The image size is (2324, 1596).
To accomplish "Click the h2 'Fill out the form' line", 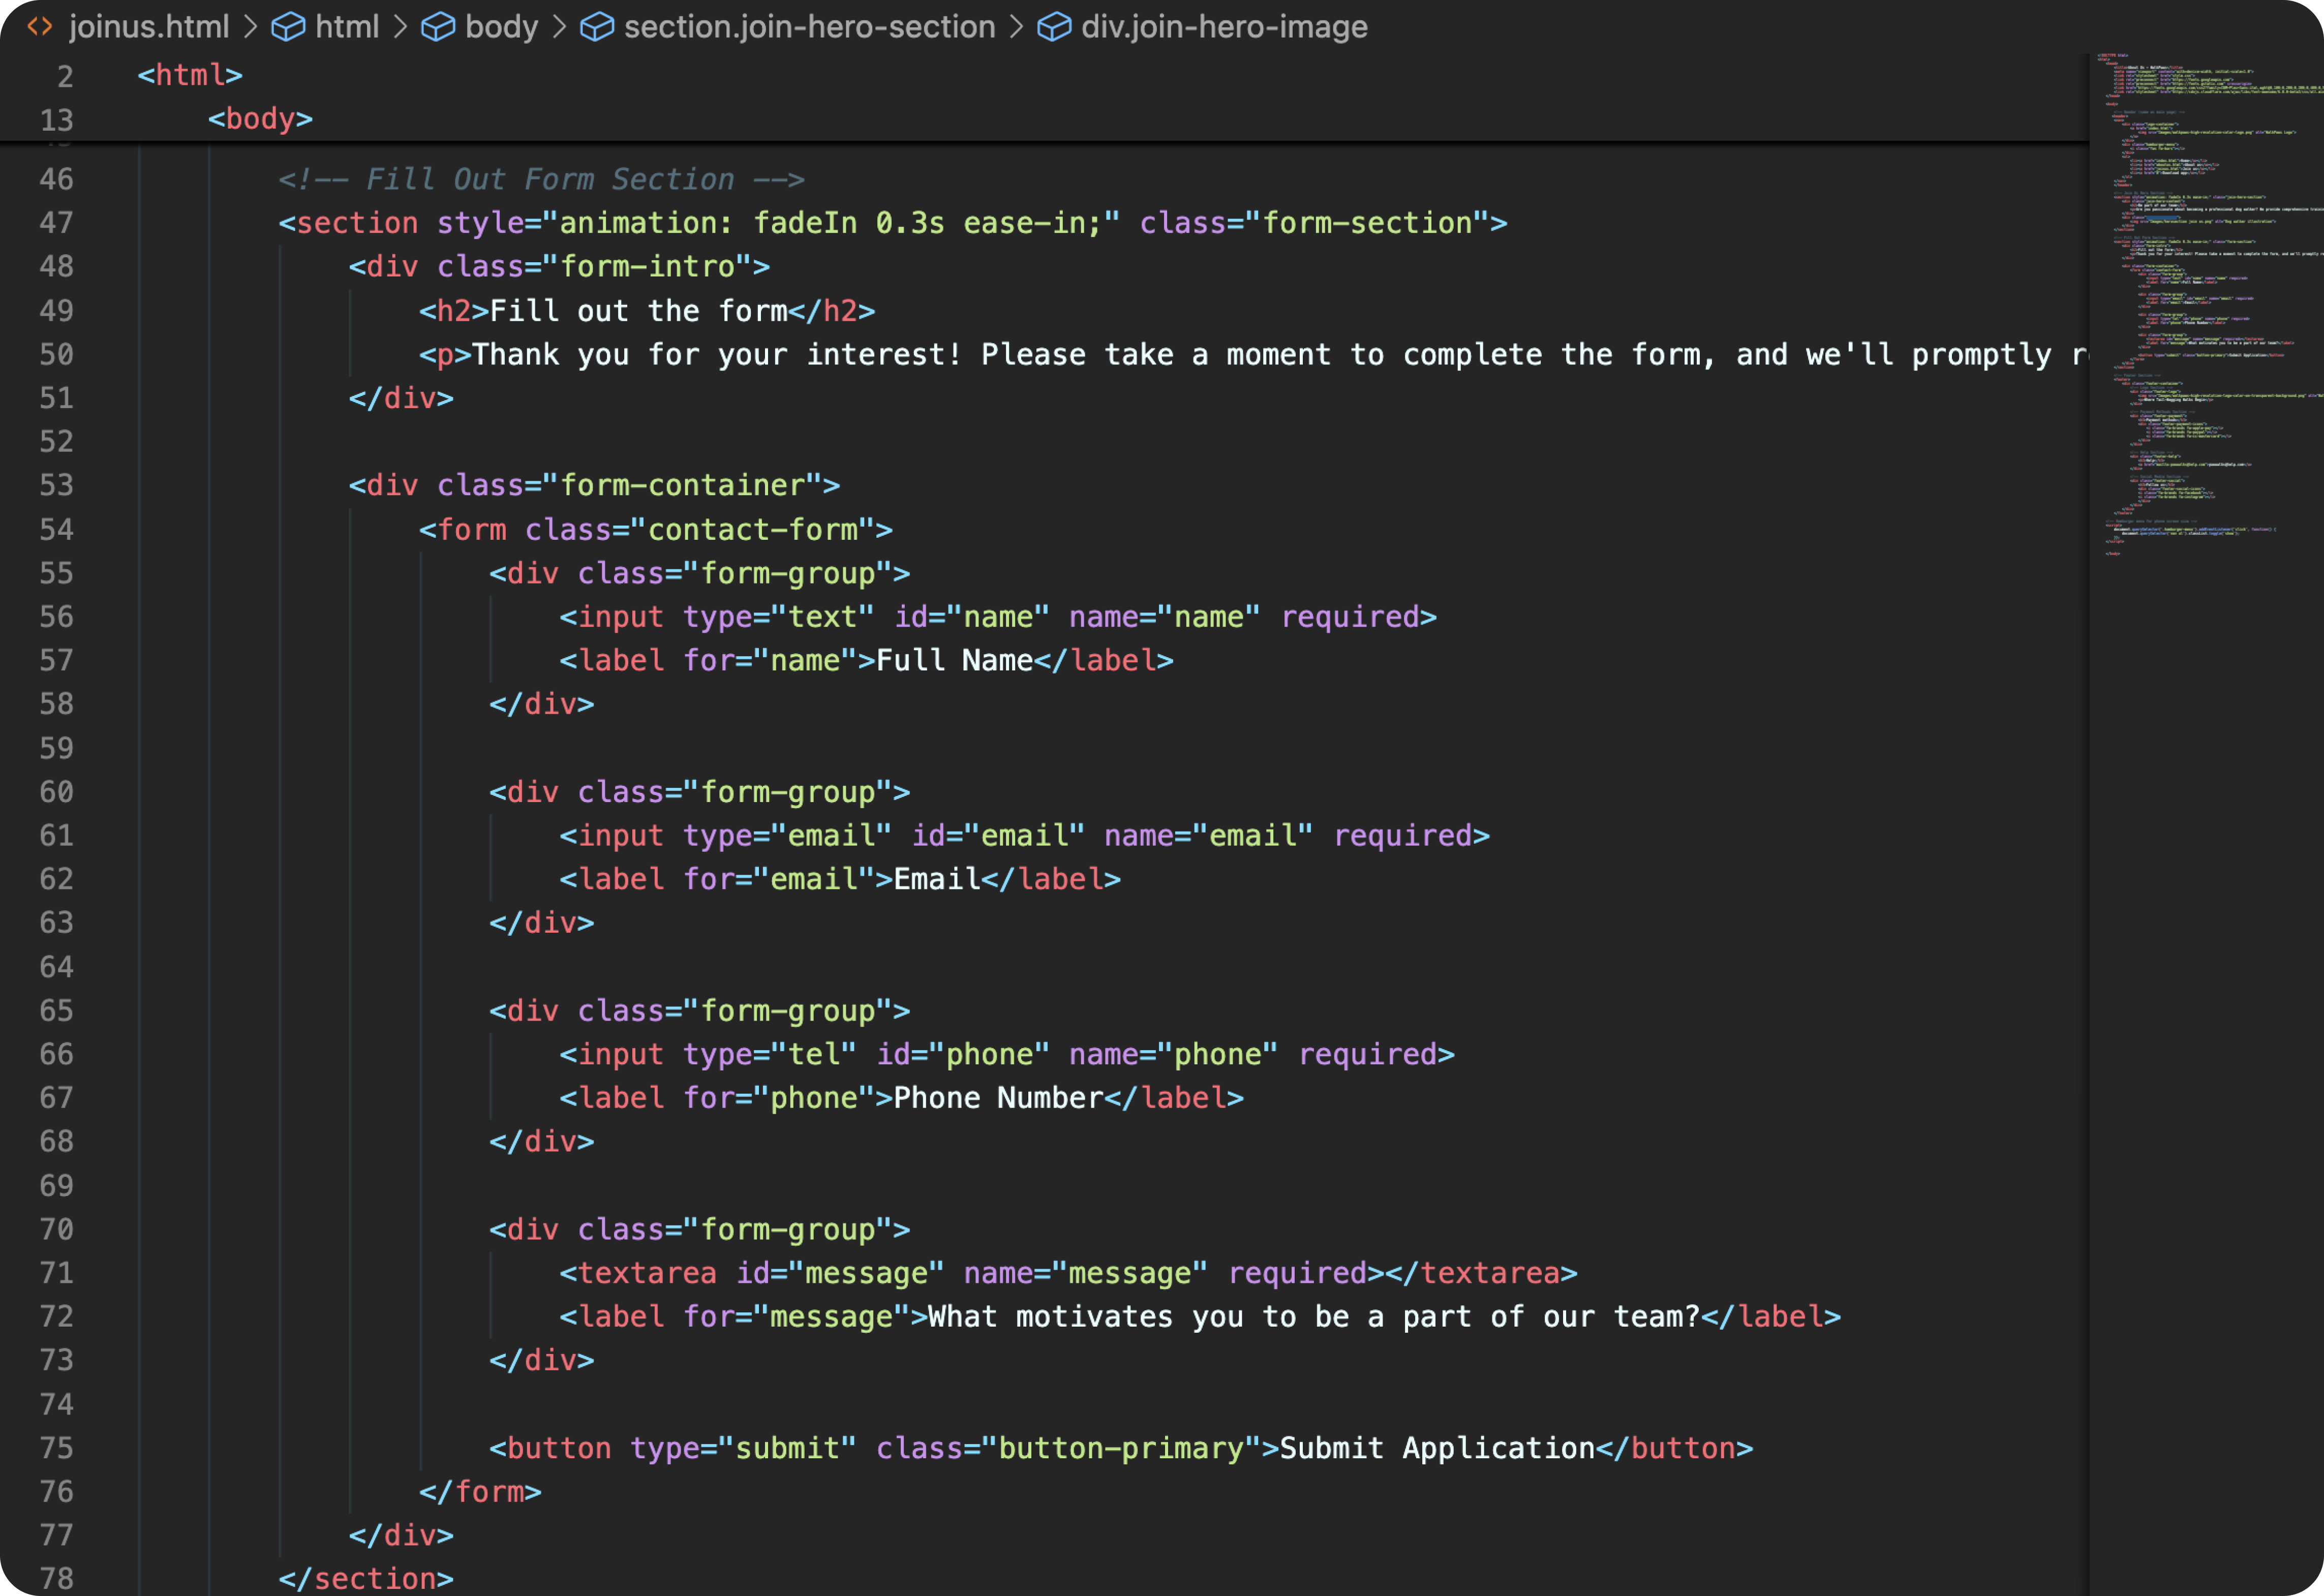I will coord(647,311).
